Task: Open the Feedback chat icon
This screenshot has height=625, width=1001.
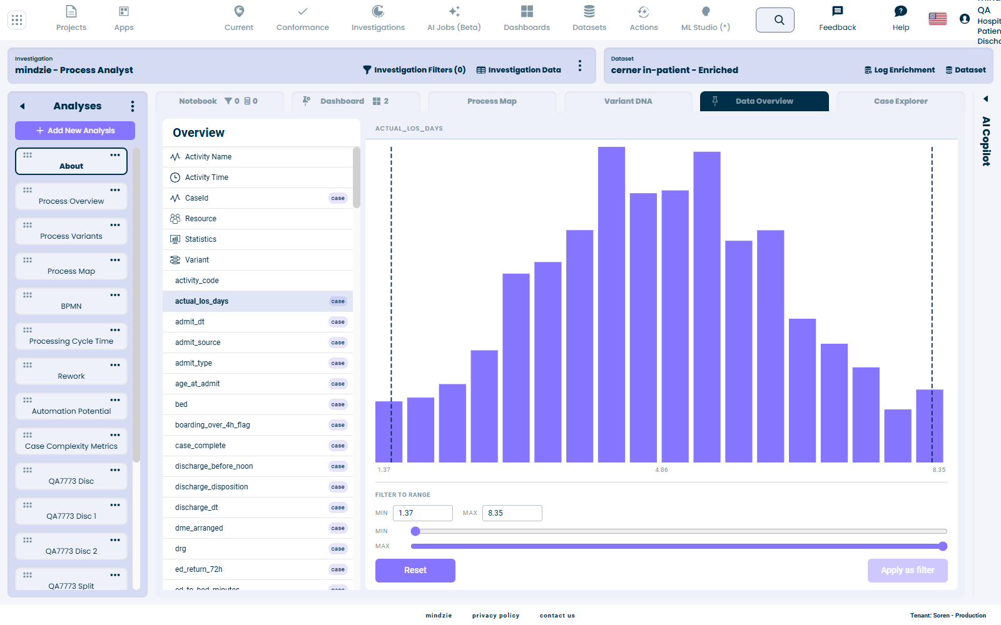Action: pos(838,11)
